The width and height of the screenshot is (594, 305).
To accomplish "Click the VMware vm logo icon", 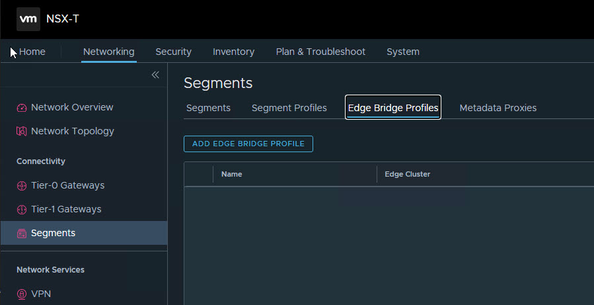I will point(28,19).
